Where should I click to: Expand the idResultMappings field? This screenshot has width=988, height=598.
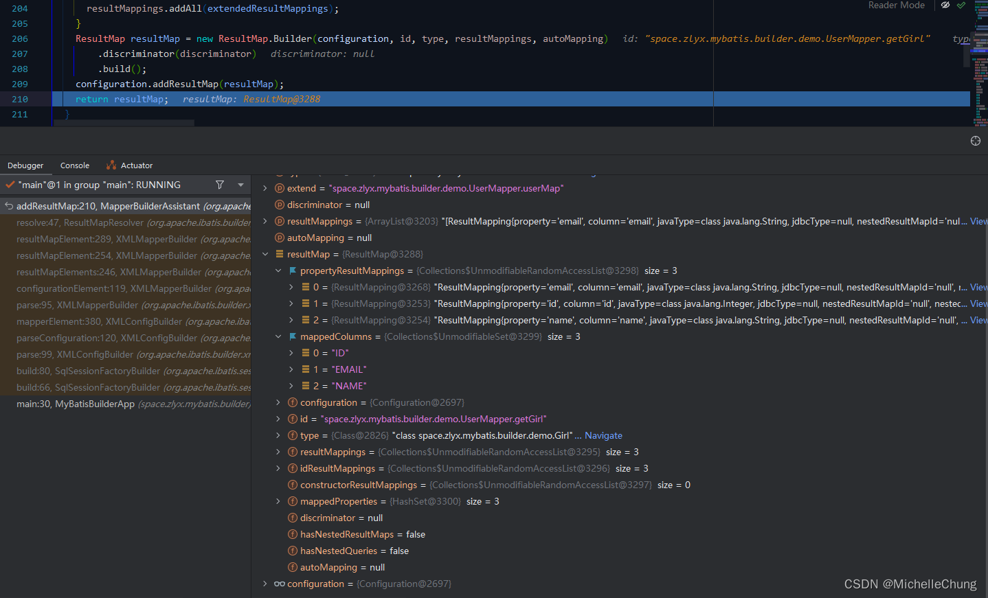click(278, 468)
